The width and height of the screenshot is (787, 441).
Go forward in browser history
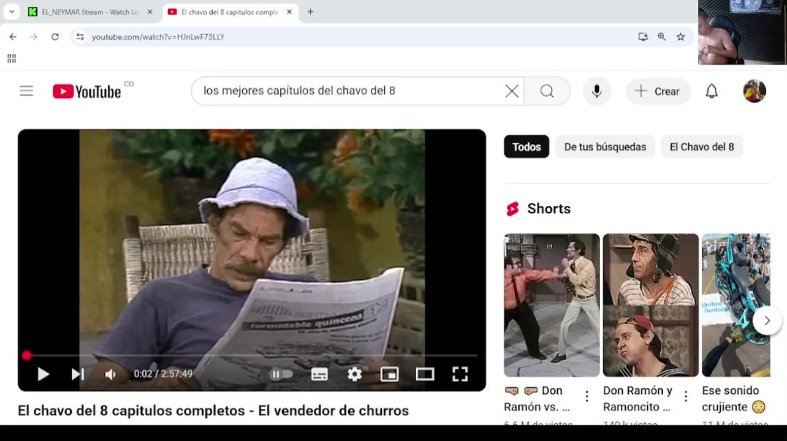tap(34, 37)
